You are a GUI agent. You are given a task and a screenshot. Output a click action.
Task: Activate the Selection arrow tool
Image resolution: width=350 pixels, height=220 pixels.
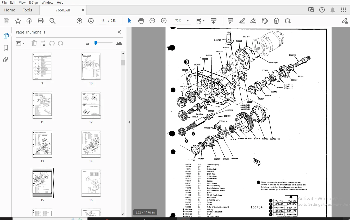click(x=129, y=21)
